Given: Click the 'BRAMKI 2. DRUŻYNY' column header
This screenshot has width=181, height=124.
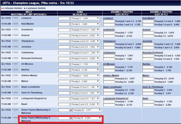Looking at the screenshot, I should point(161,12).
